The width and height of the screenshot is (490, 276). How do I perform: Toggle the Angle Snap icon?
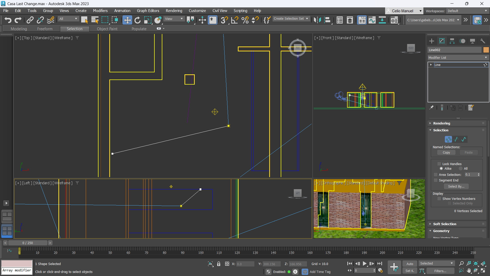(x=235, y=20)
